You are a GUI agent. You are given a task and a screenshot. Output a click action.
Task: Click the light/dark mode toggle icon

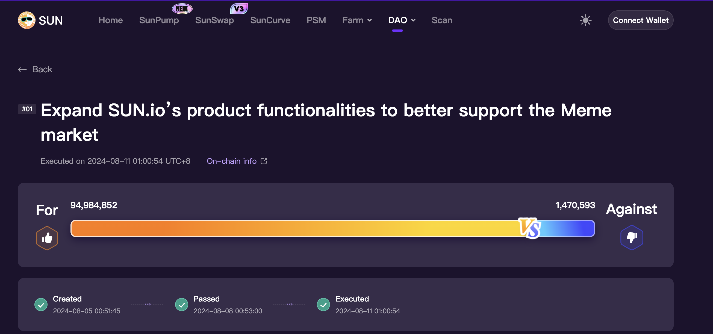click(x=586, y=20)
